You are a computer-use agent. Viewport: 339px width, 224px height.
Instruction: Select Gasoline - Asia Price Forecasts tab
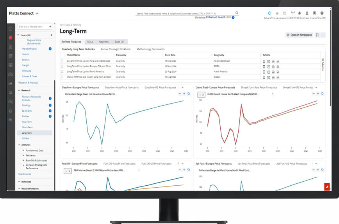122,88
